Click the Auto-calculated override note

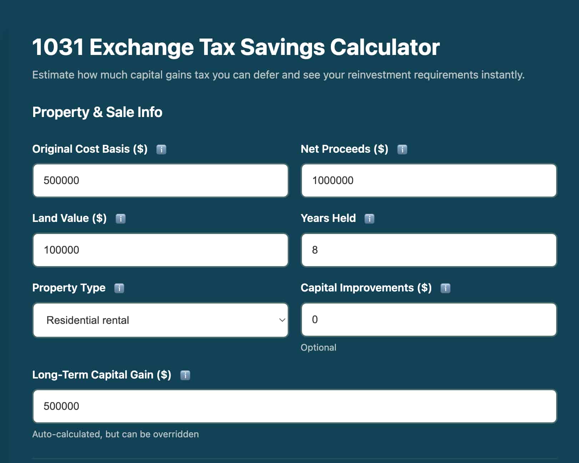[x=115, y=434]
